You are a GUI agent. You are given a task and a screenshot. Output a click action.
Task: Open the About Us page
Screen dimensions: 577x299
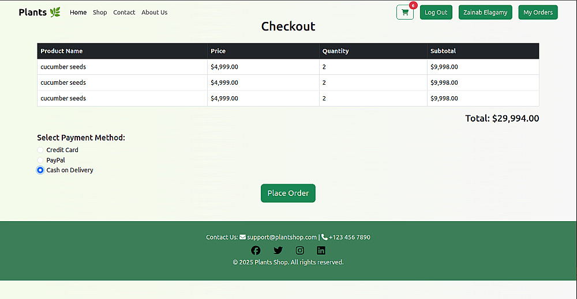pyautogui.click(x=155, y=12)
